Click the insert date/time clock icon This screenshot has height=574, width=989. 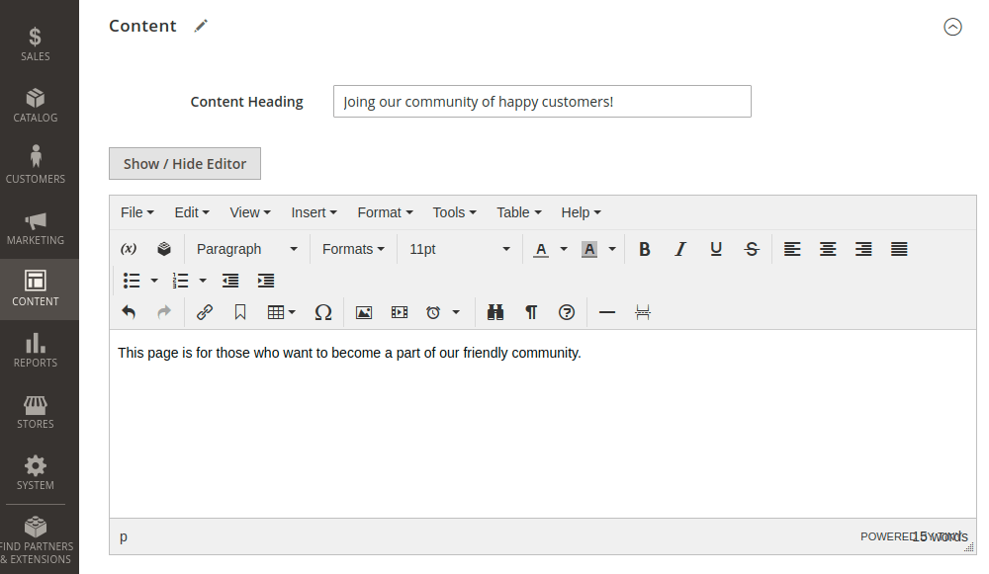coord(433,312)
